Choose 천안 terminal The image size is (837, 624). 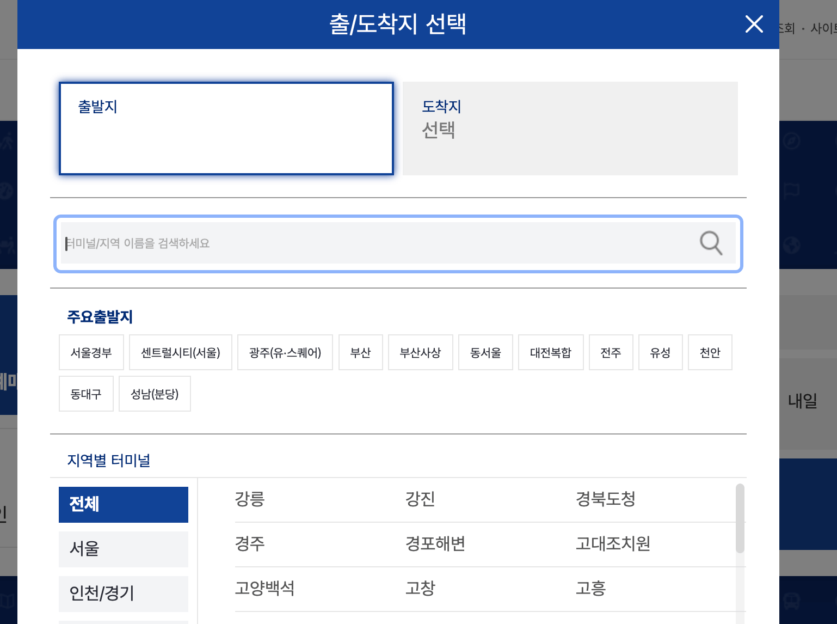pos(710,352)
